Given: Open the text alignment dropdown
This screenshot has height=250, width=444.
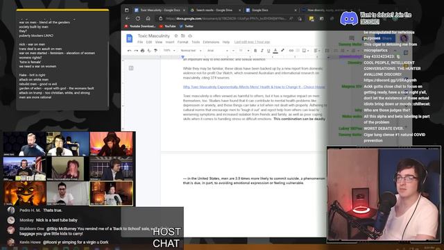Looking at the screenshot, I should 317,51.
